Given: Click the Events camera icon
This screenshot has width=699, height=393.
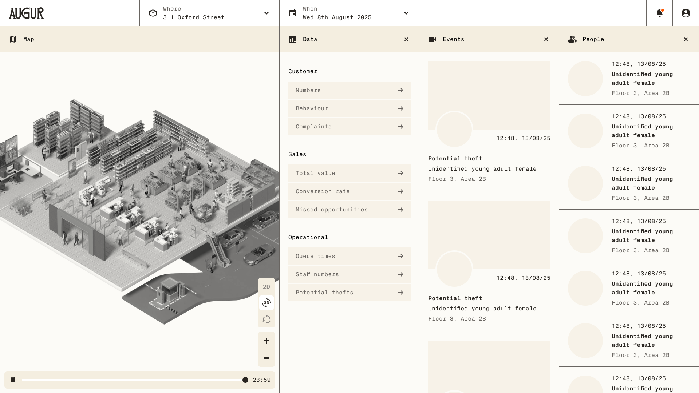Looking at the screenshot, I should (433, 39).
